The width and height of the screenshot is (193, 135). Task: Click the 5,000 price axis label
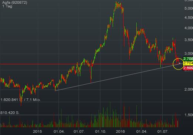coord(189,9)
